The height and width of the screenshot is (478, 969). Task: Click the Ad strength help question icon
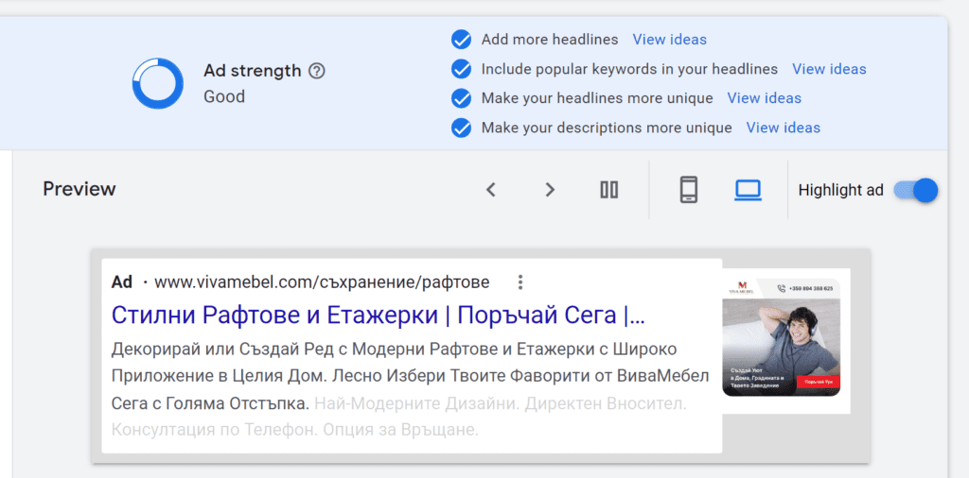pyautogui.click(x=317, y=71)
